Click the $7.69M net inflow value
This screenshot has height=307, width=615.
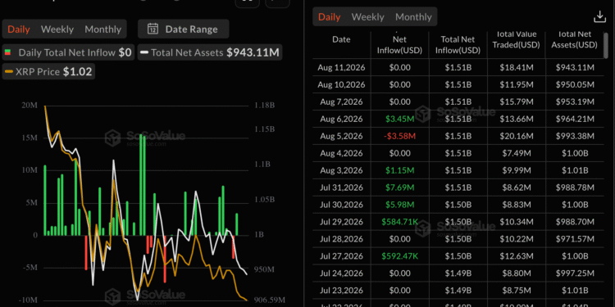coord(399,188)
